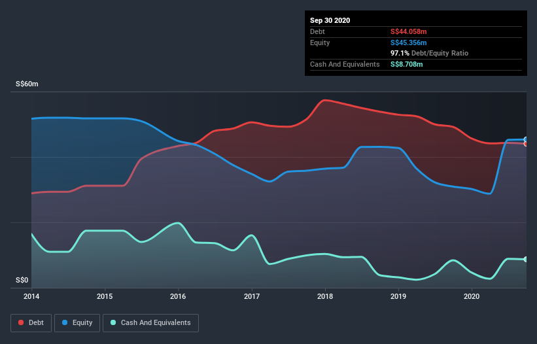Click the S$8.708m cash value
537x344 pixels.
click(407, 64)
